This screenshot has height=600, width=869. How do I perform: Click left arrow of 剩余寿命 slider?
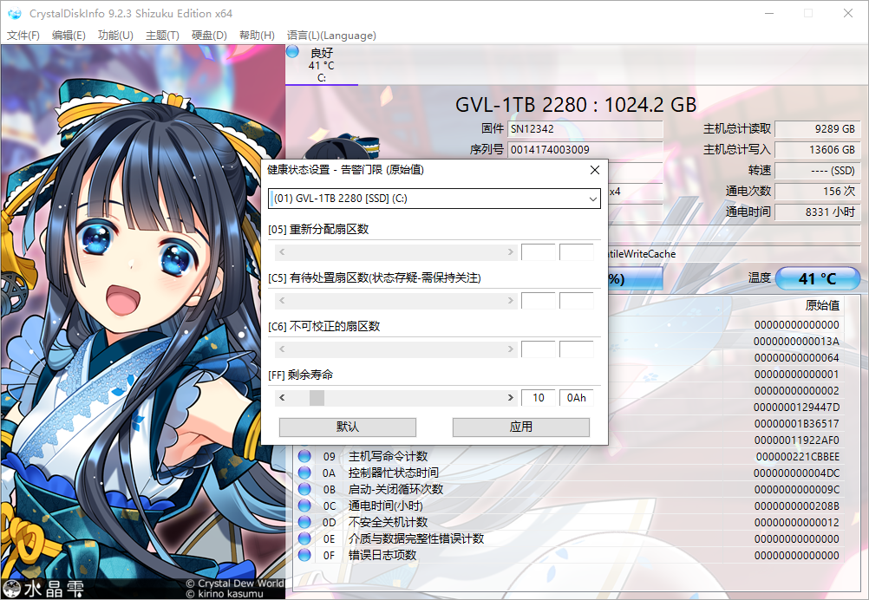coord(282,398)
